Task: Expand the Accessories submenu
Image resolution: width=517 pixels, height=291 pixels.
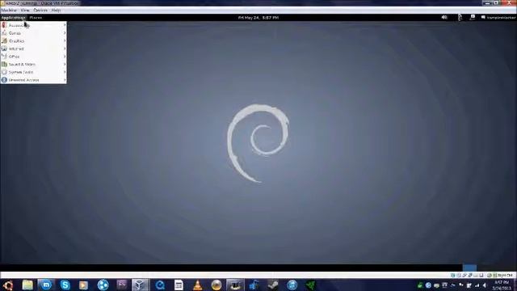Action: (33, 25)
